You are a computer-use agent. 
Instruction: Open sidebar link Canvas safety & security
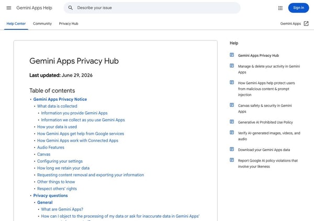[265, 109]
